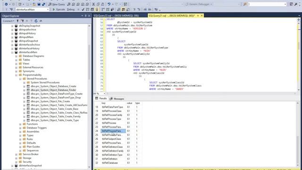Parse the query with the checkmark icon
302x170 pixels.
coord(83,9)
